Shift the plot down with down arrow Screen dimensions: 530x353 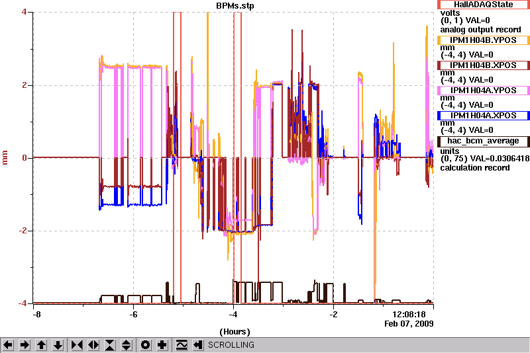[58, 345]
